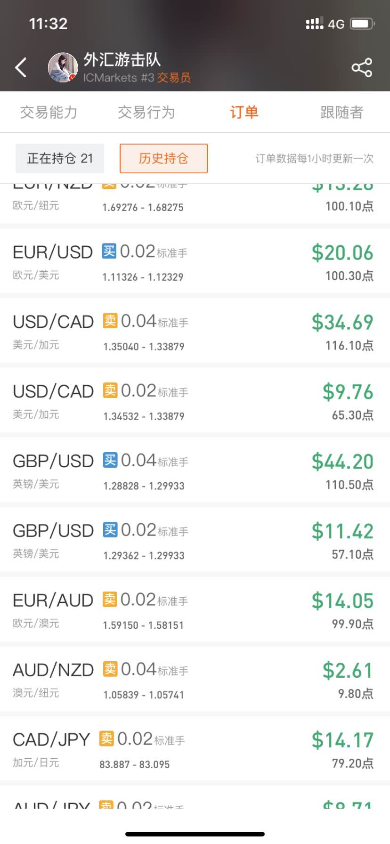Image resolution: width=390 pixels, height=844 pixels.
Task: Tap the share icon in header
Action: click(362, 68)
